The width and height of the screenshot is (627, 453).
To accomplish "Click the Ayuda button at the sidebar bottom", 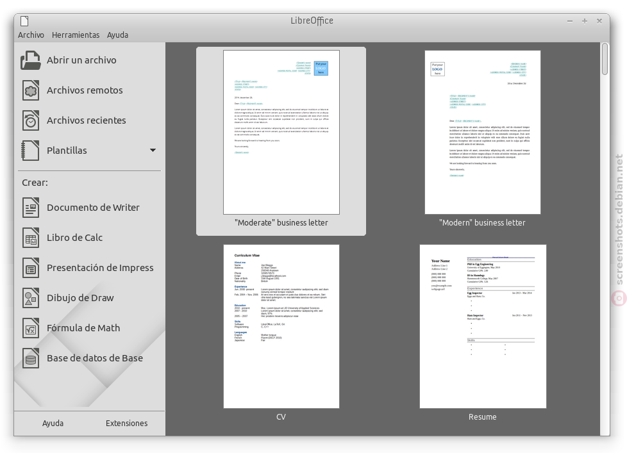I will click(x=53, y=424).
